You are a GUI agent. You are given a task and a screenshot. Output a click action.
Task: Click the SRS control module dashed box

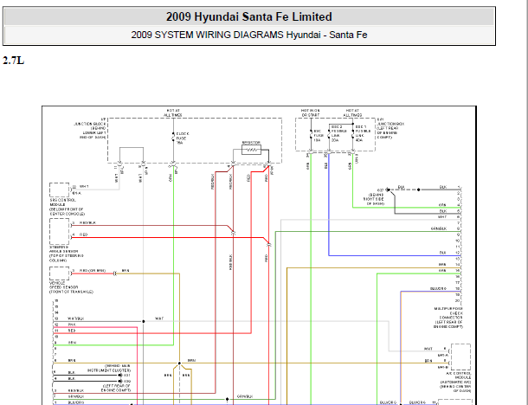(x=59, y=190)
